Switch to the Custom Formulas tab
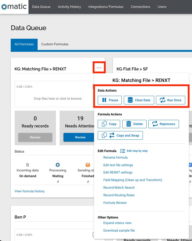Image resolution: width=192 pixels, height=241 pixels. point(55,44)
